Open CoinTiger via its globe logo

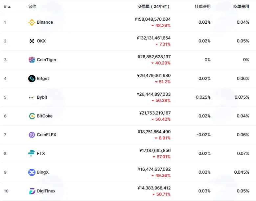(x=32, y=60)
